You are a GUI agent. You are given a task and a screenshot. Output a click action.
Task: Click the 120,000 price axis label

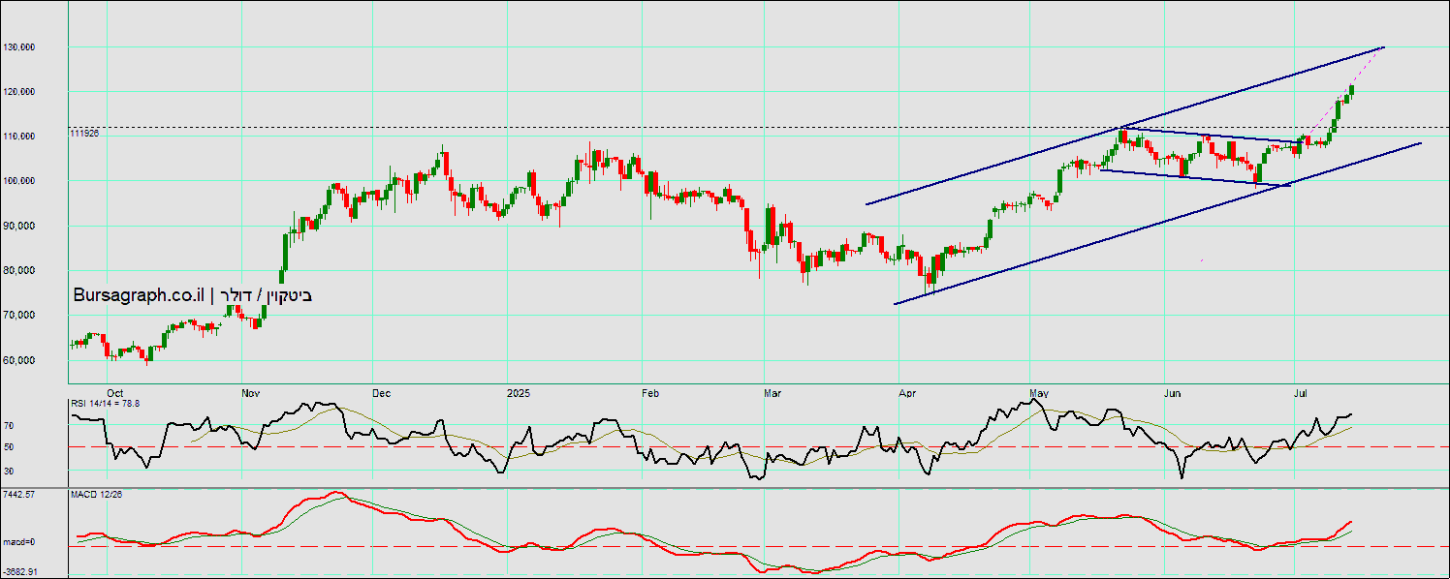click(19, 91)
